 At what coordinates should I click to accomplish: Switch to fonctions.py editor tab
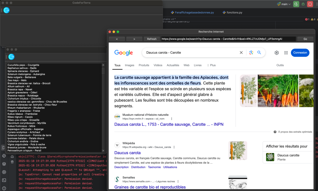coord(232,12)
